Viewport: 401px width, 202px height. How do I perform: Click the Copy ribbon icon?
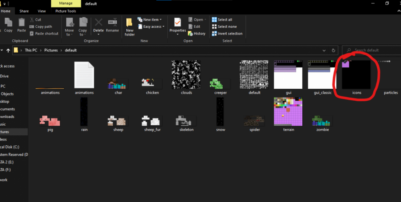click(x=8, y=25)
